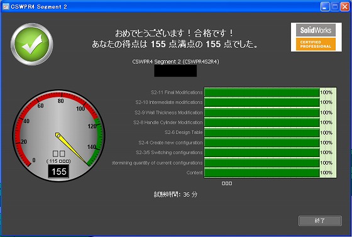Click the 155 score readout box
This screenshot has width=352, height=237.
coord(58,172)
